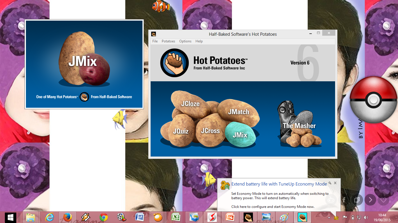Click the gamepad overlay button
Image resolution: width=398 pixels, height=223 pixels.
click(x=331, y=200)
